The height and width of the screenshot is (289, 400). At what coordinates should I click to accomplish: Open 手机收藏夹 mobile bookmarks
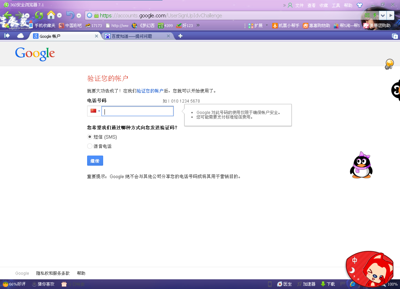42,25
